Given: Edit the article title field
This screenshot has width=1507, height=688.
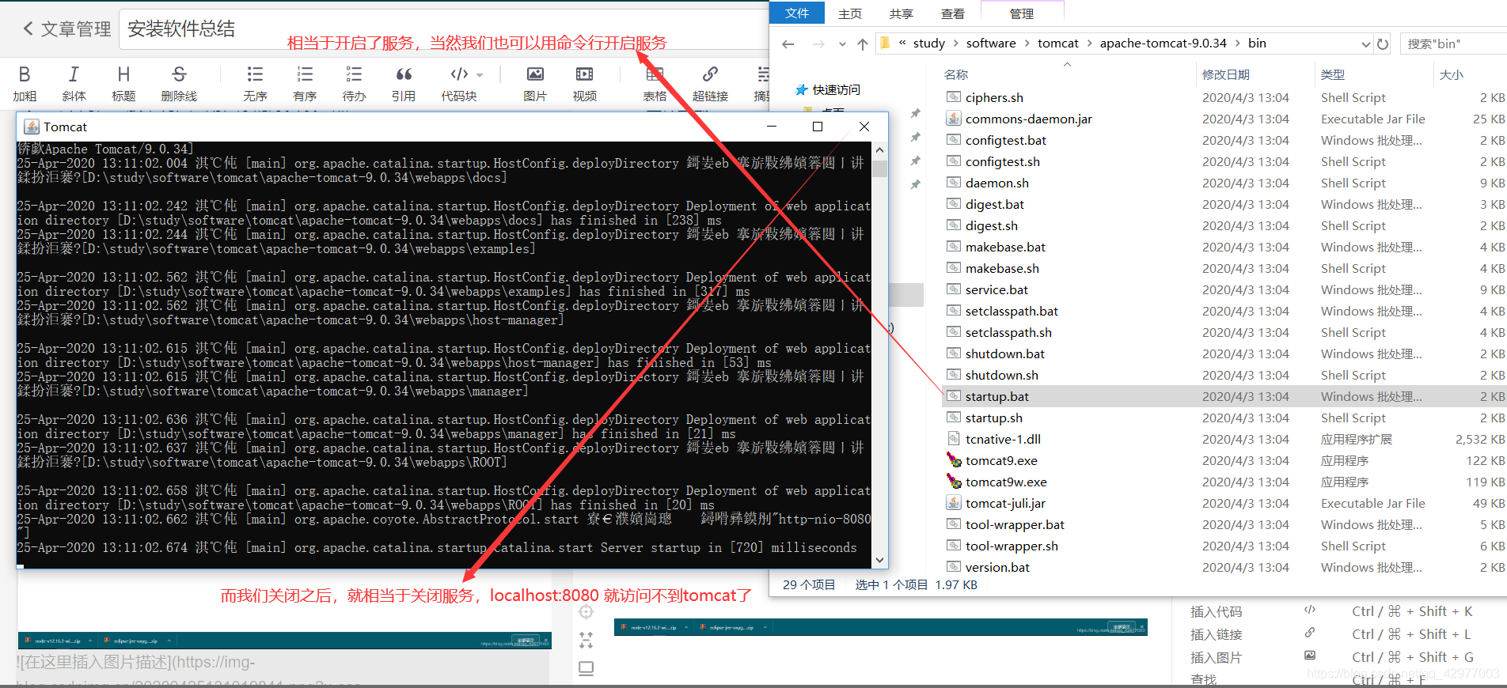Looking at the screenshot, I should (443, 29).
